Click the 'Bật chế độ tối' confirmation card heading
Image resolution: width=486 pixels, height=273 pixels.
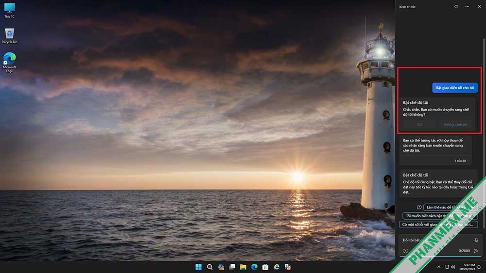coord(416,102)
